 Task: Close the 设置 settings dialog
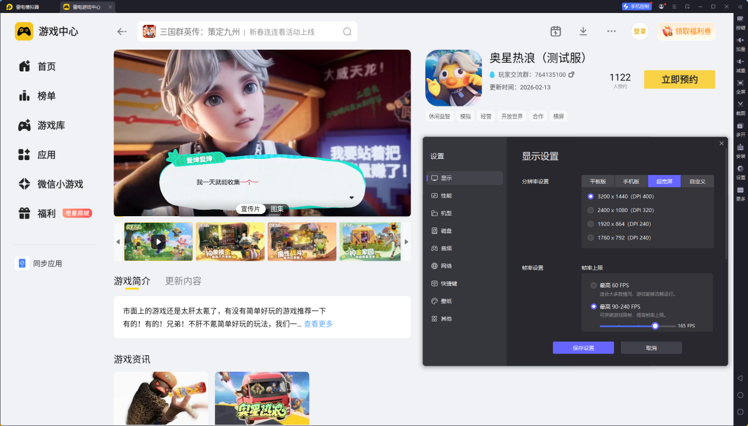click(x=721, y=144)
